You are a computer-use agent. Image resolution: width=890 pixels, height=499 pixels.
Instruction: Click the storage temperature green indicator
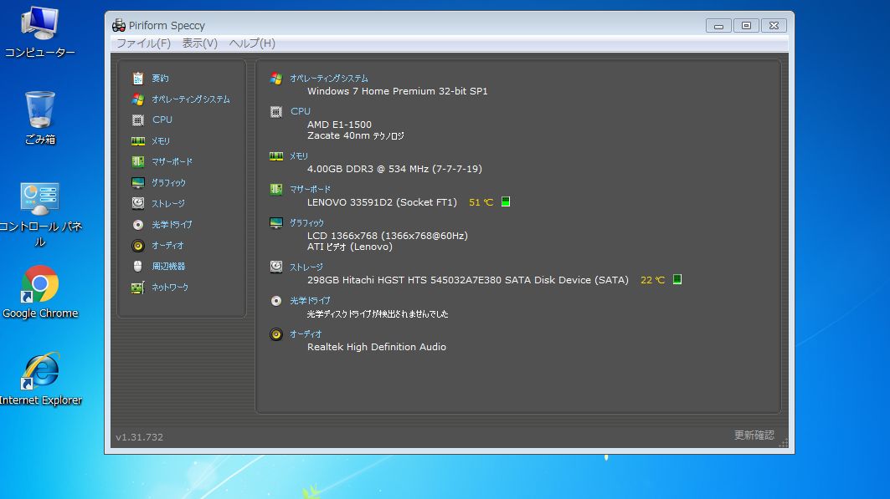(x=677, y=279)
